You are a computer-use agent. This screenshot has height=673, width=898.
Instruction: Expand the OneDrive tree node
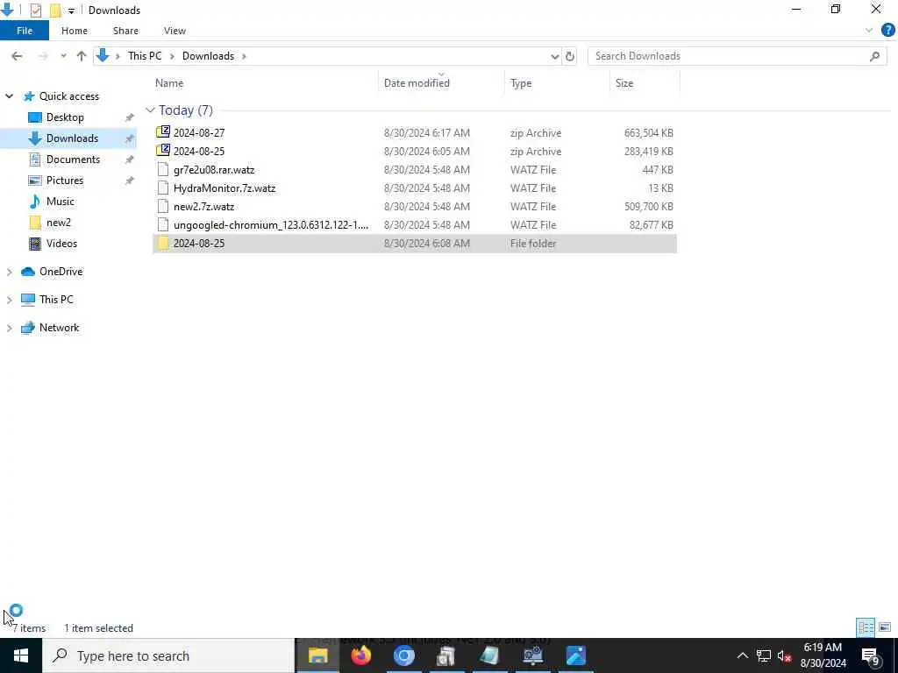coord(9,272)
